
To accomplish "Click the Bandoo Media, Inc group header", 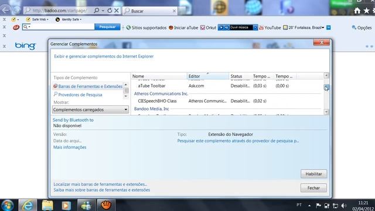I will pyautogui.click(x=151, y=109).
